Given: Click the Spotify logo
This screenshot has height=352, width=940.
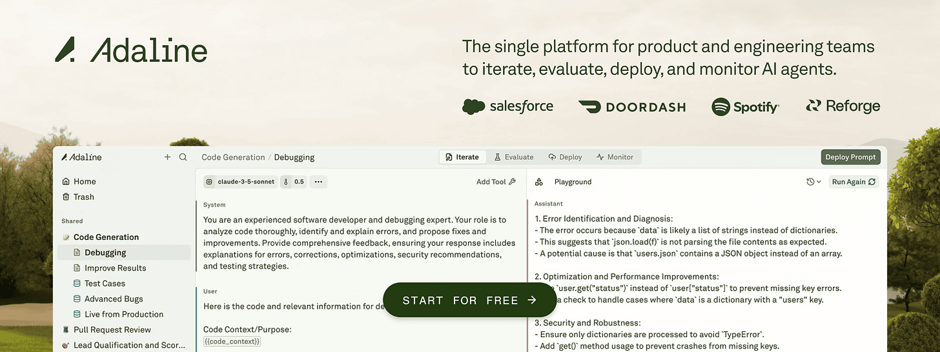Looking at the screenshot, I should (745, 107).
